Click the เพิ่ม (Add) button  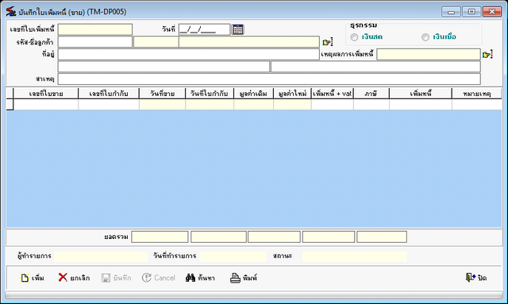(33, 278)
